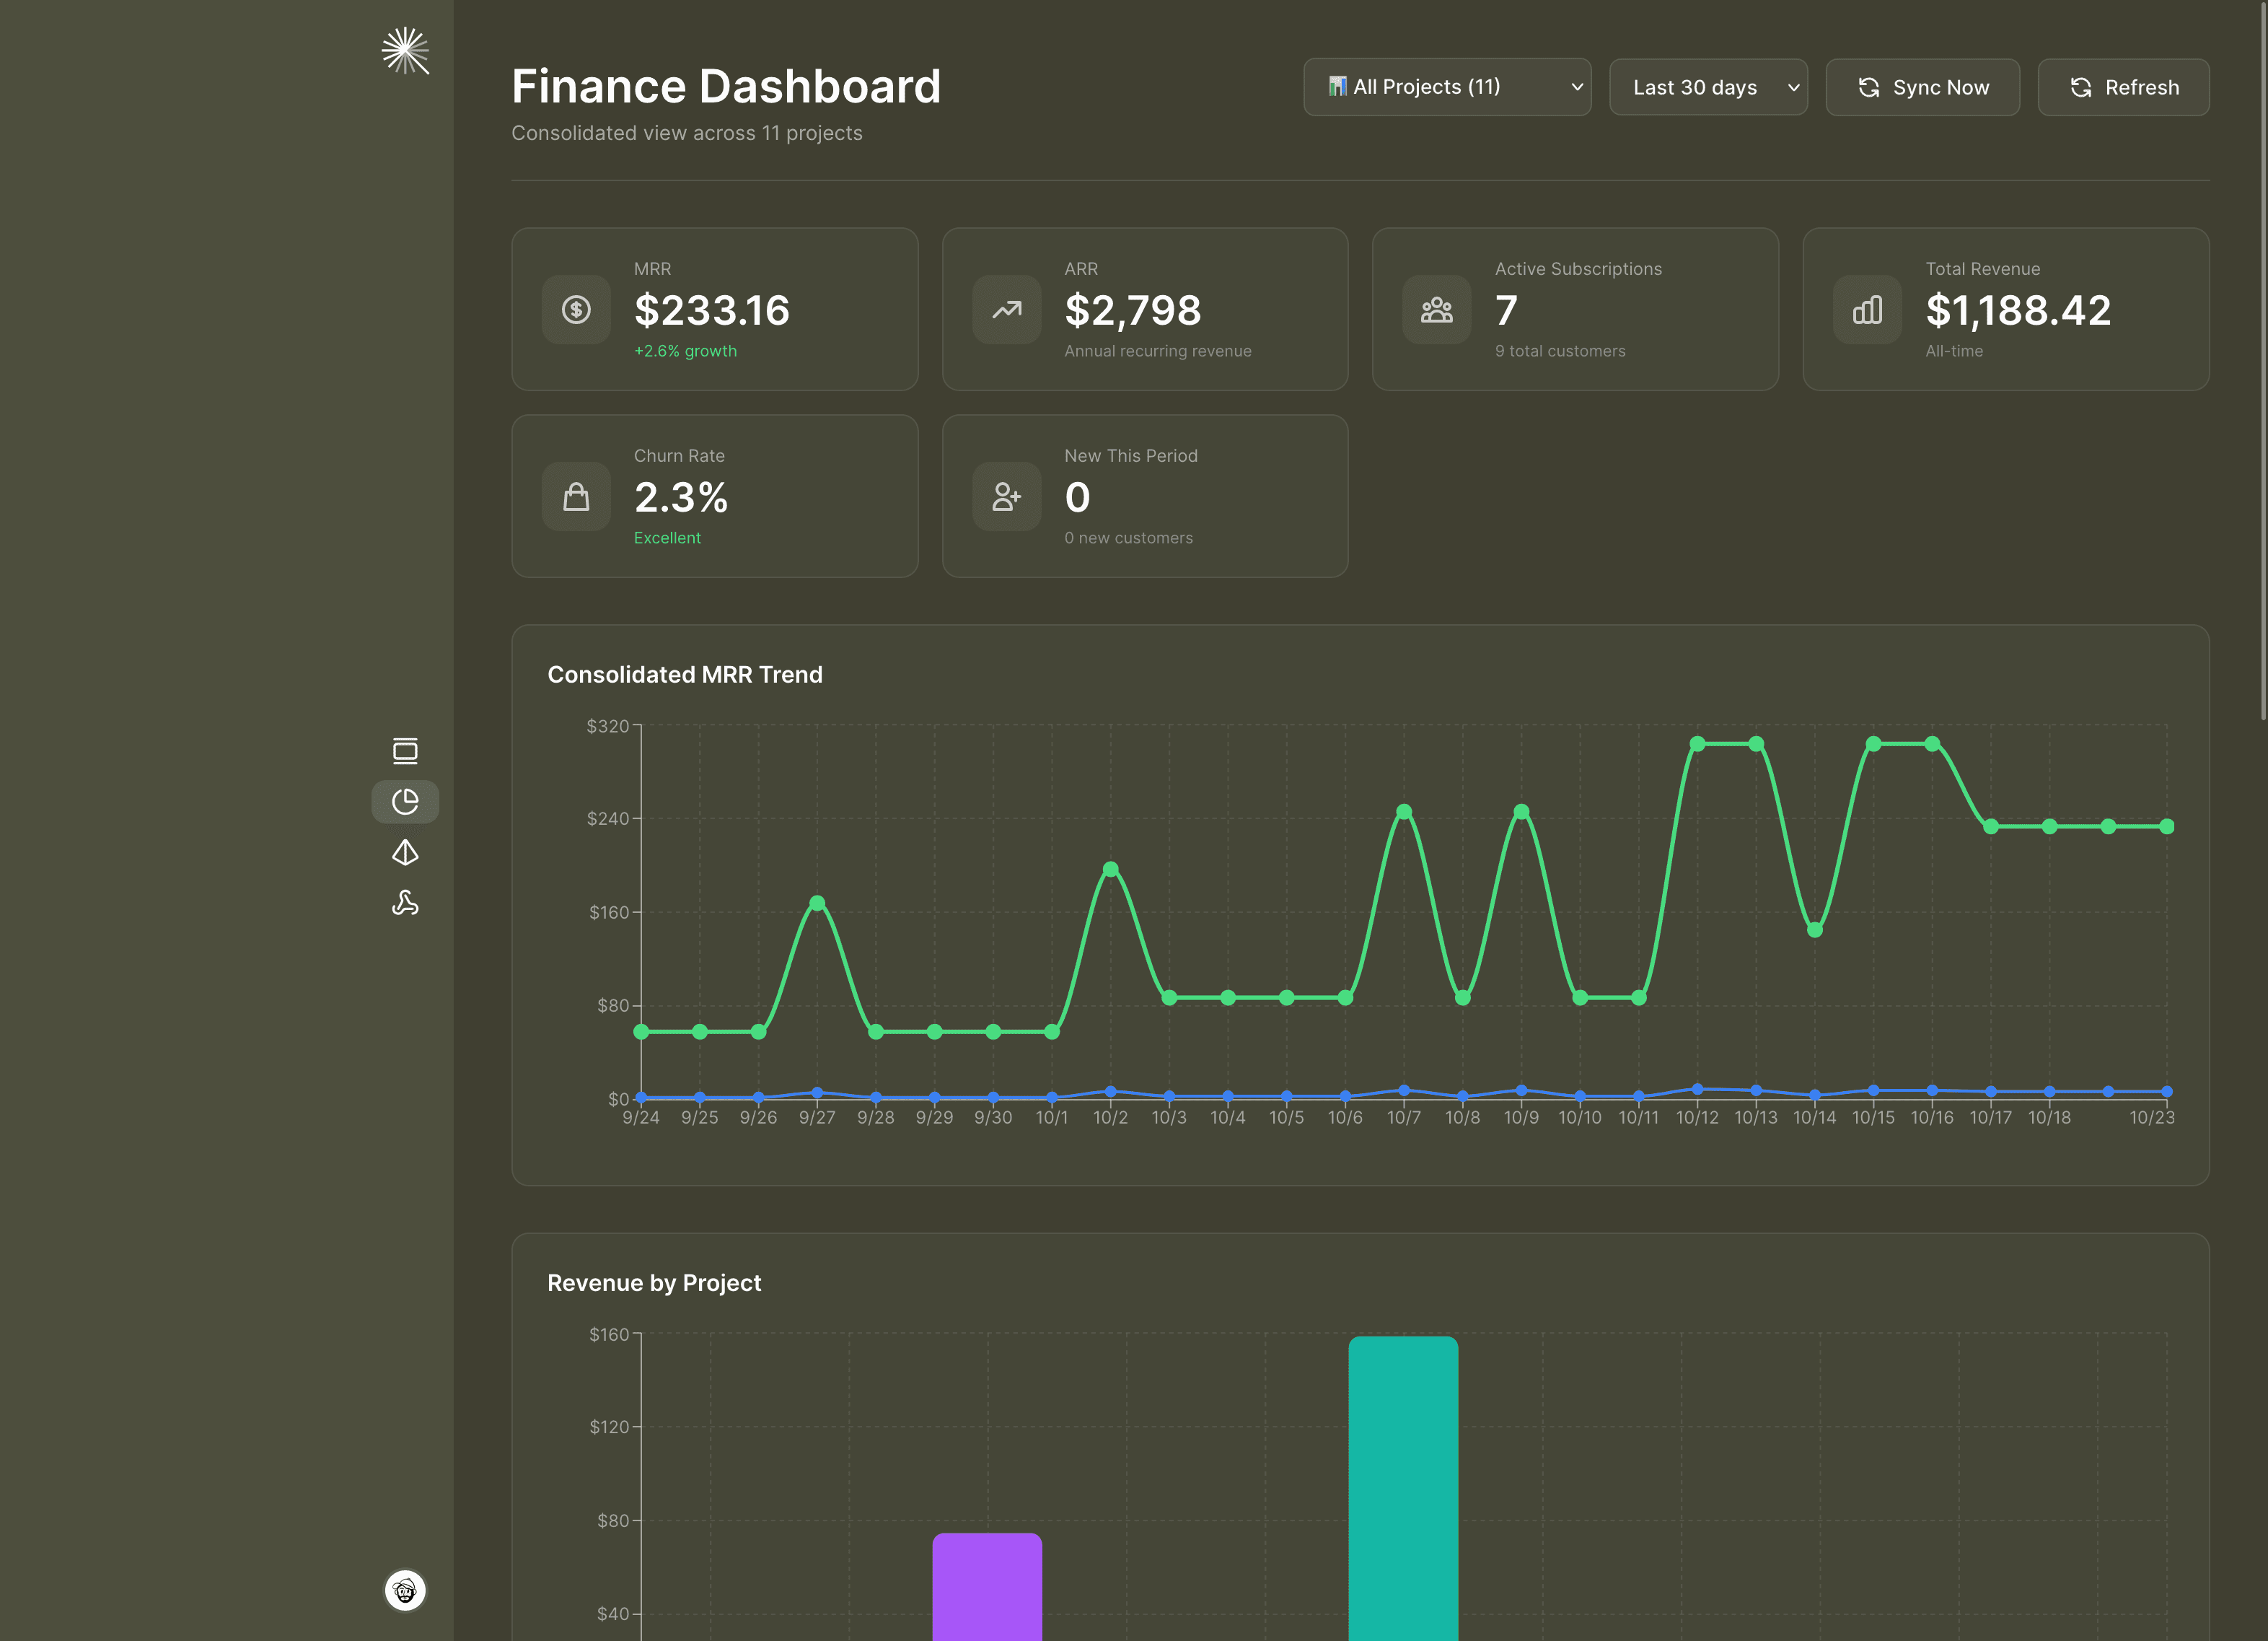This screenshot has height=1641, width=2268.
Task: Open the All Projects (11) dropdown
Action: [x=1447, y=87]
